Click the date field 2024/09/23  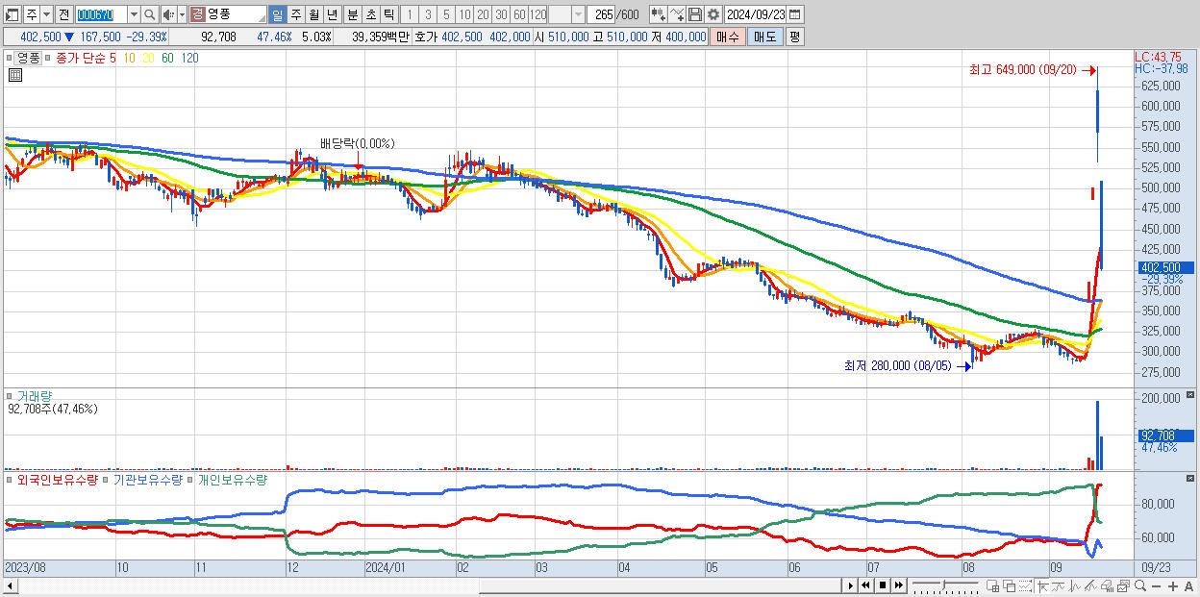(756, 14)
